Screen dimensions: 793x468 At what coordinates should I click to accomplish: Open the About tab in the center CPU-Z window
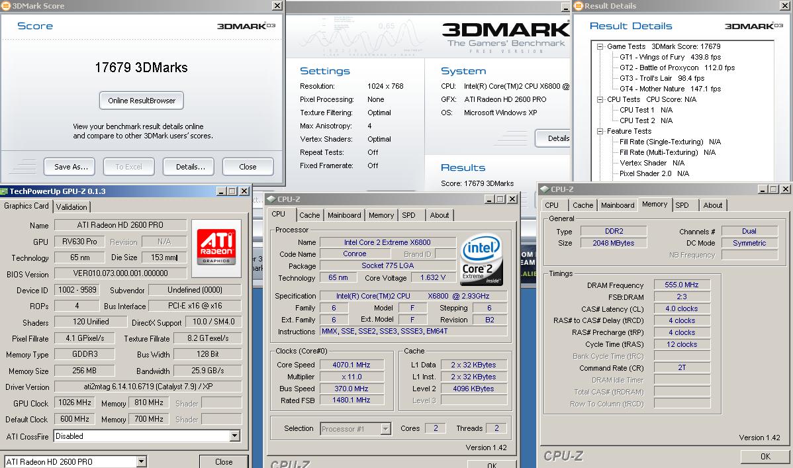click(440, 216)
